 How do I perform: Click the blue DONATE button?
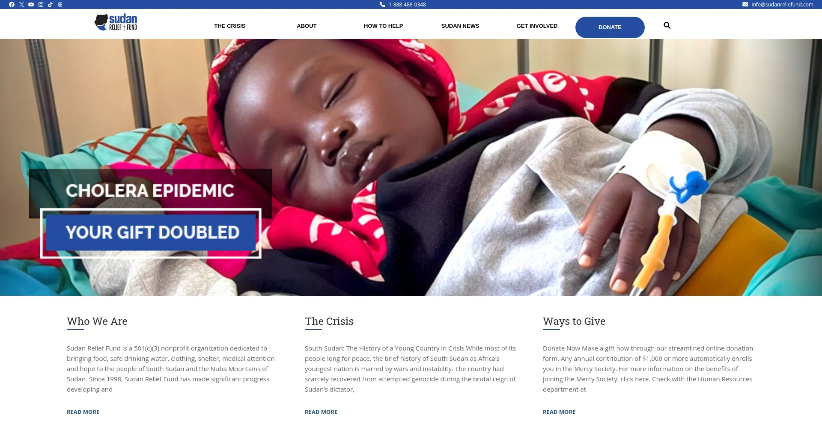tap(610, 27)
